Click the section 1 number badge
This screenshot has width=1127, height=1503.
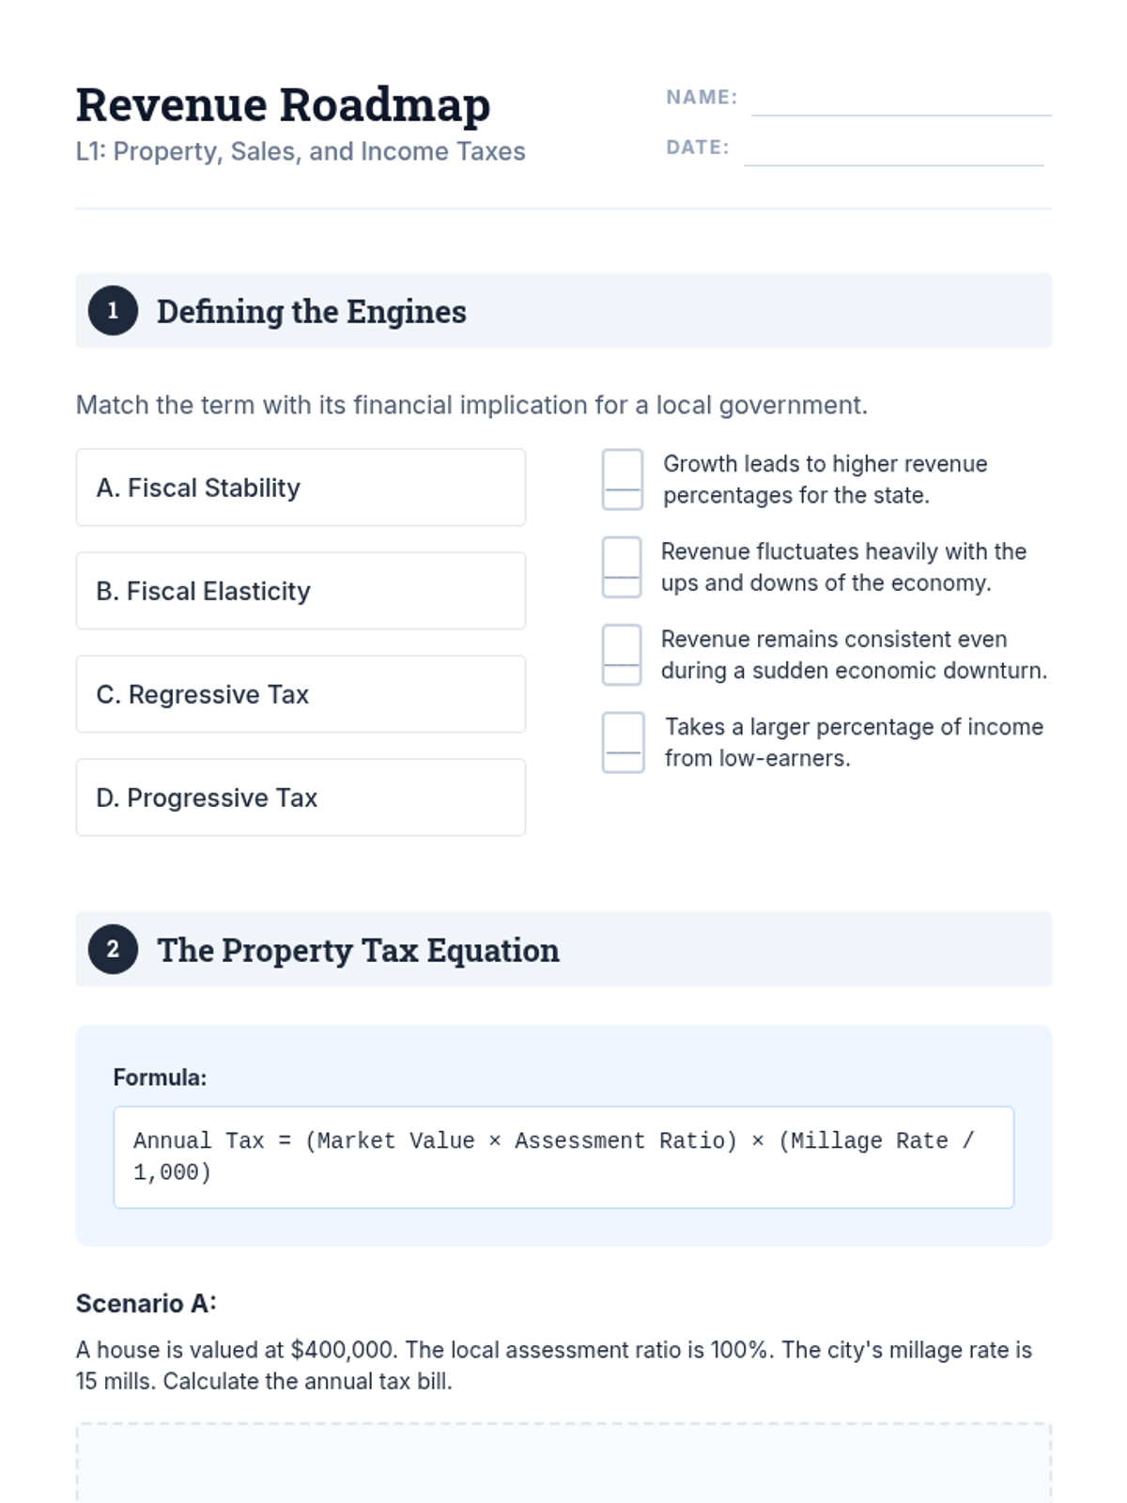(x=113, y=311)
